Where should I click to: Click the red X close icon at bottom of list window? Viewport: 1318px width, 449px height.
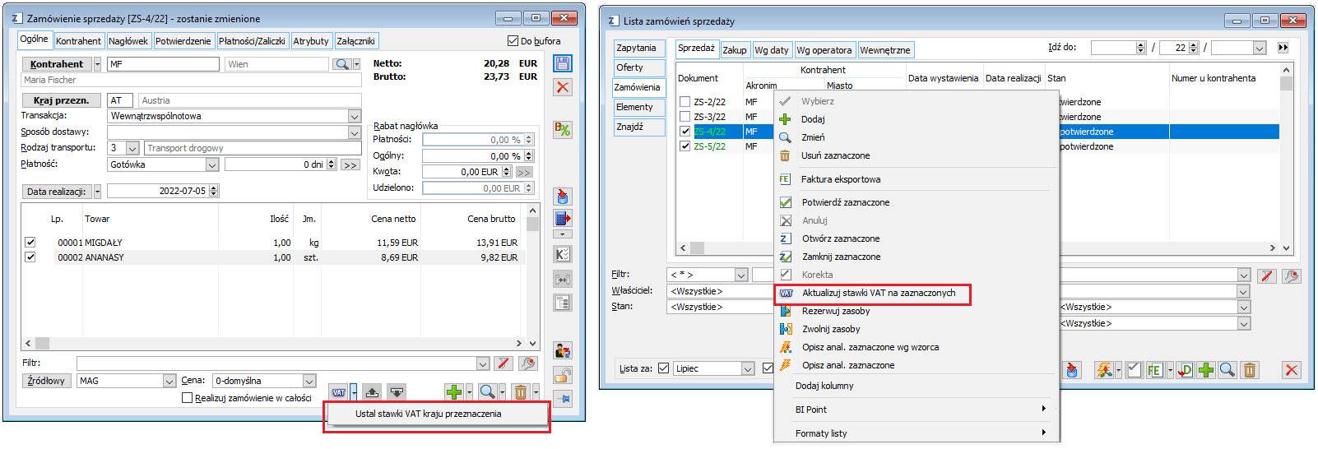1292,370
